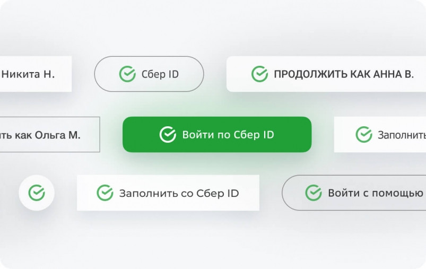Click the uppercase text ПРОДОЛЖИТЬ КАК АННА В.
Viewport: 426px width, 269px height.
click(x=344, y=74)
